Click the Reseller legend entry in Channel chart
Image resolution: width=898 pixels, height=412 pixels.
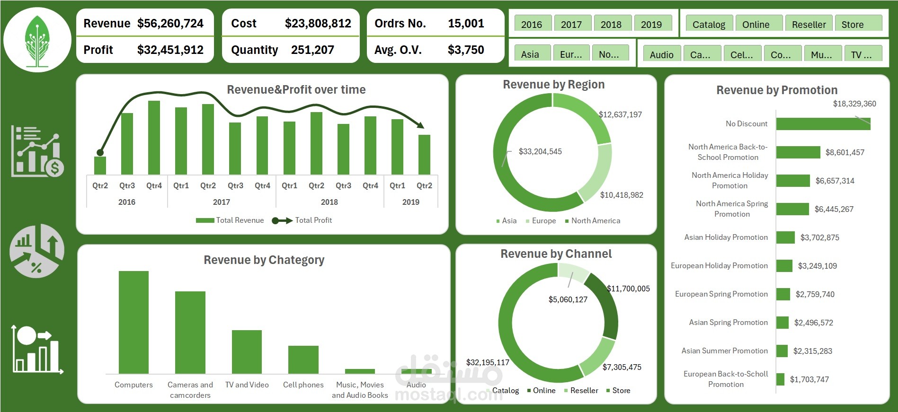[x=581, y=391]
